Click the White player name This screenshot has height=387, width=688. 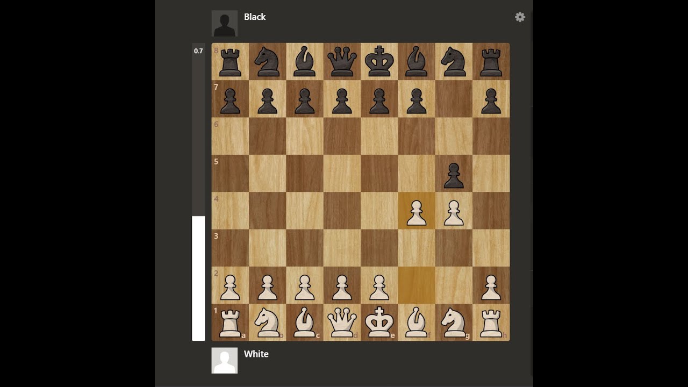(256, 354)
